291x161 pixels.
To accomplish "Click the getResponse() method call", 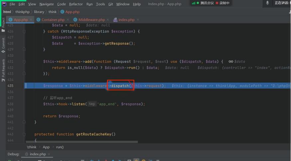I will pyautogui.click(x=119, y=43).
